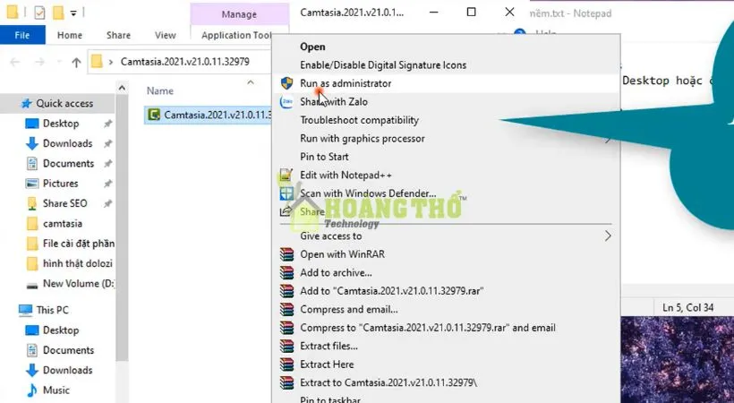The image size is (734, 403).
Task: Click WinRAR icon beside Compress and email
Action: click(286, 309)
